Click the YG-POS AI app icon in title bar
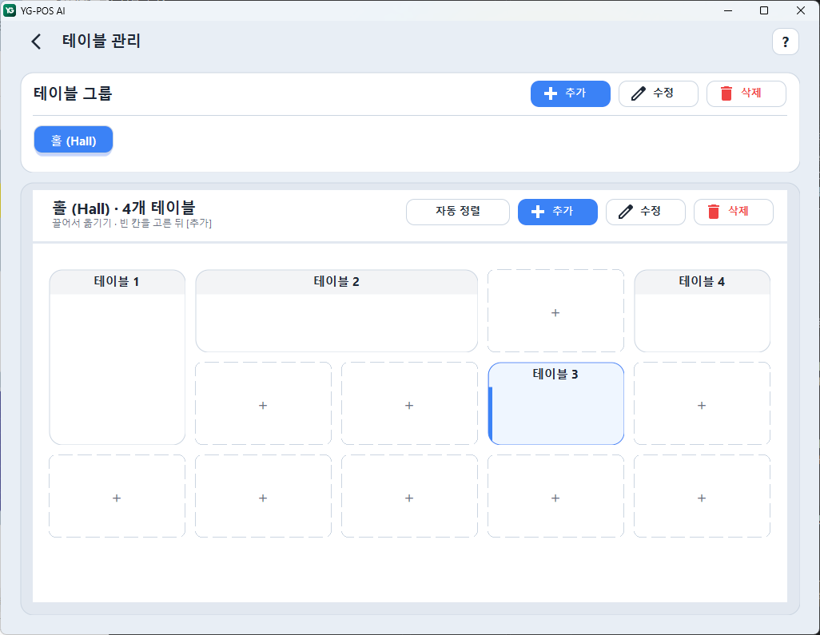The image size is (820, 635). click(x=10, y=10)
